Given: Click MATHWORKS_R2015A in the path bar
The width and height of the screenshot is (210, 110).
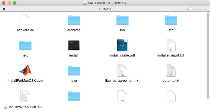Looking at the screenshot, I should tap(25, 107).
